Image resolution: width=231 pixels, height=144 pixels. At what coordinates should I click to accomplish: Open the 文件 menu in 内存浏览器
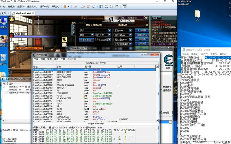pos(36,59)
